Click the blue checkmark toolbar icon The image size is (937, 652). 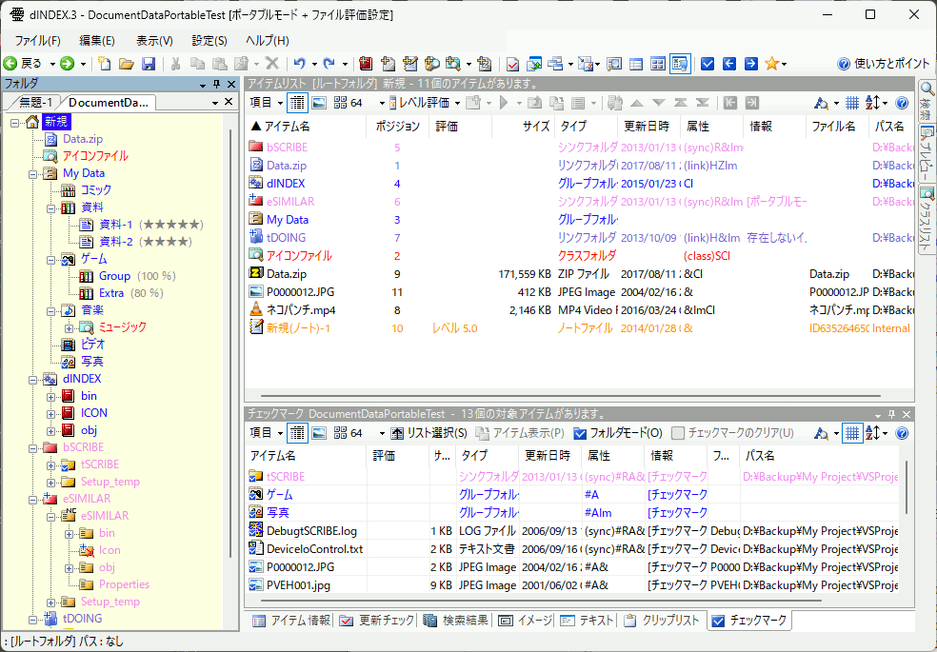pyautogui.click(x=708, y=63)
